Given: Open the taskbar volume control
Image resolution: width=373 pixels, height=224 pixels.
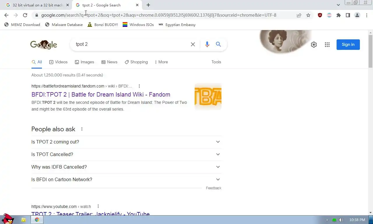Looking at the screenshot, I should click(x=341, y=220).
